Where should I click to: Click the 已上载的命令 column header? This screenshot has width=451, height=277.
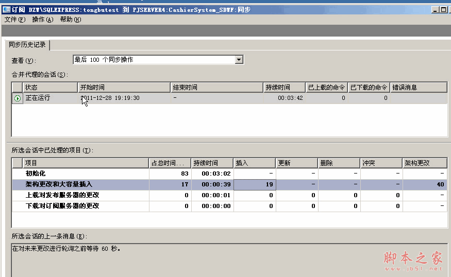pos(327,88)
